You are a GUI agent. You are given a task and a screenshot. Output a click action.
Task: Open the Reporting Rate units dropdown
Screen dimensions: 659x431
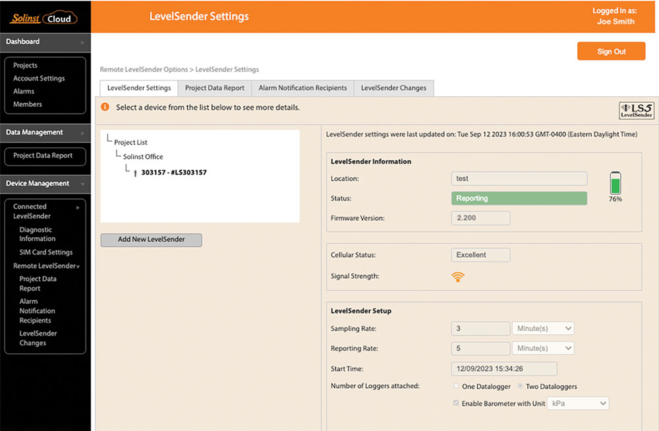coord(542,348)
